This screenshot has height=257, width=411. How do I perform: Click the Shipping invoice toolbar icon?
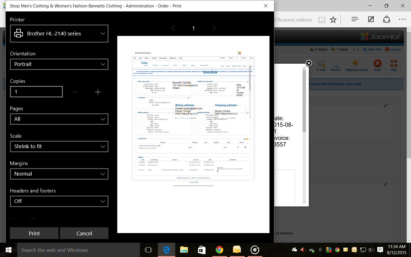tap(356, 65)
